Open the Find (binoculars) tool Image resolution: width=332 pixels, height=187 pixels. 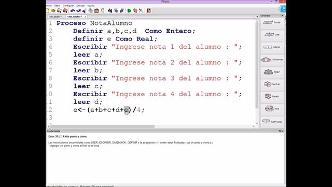click(110, 10)
